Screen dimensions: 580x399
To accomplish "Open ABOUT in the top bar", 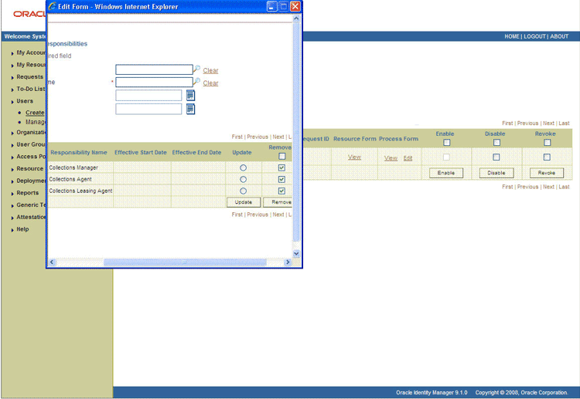I will (x=559, y=36).
